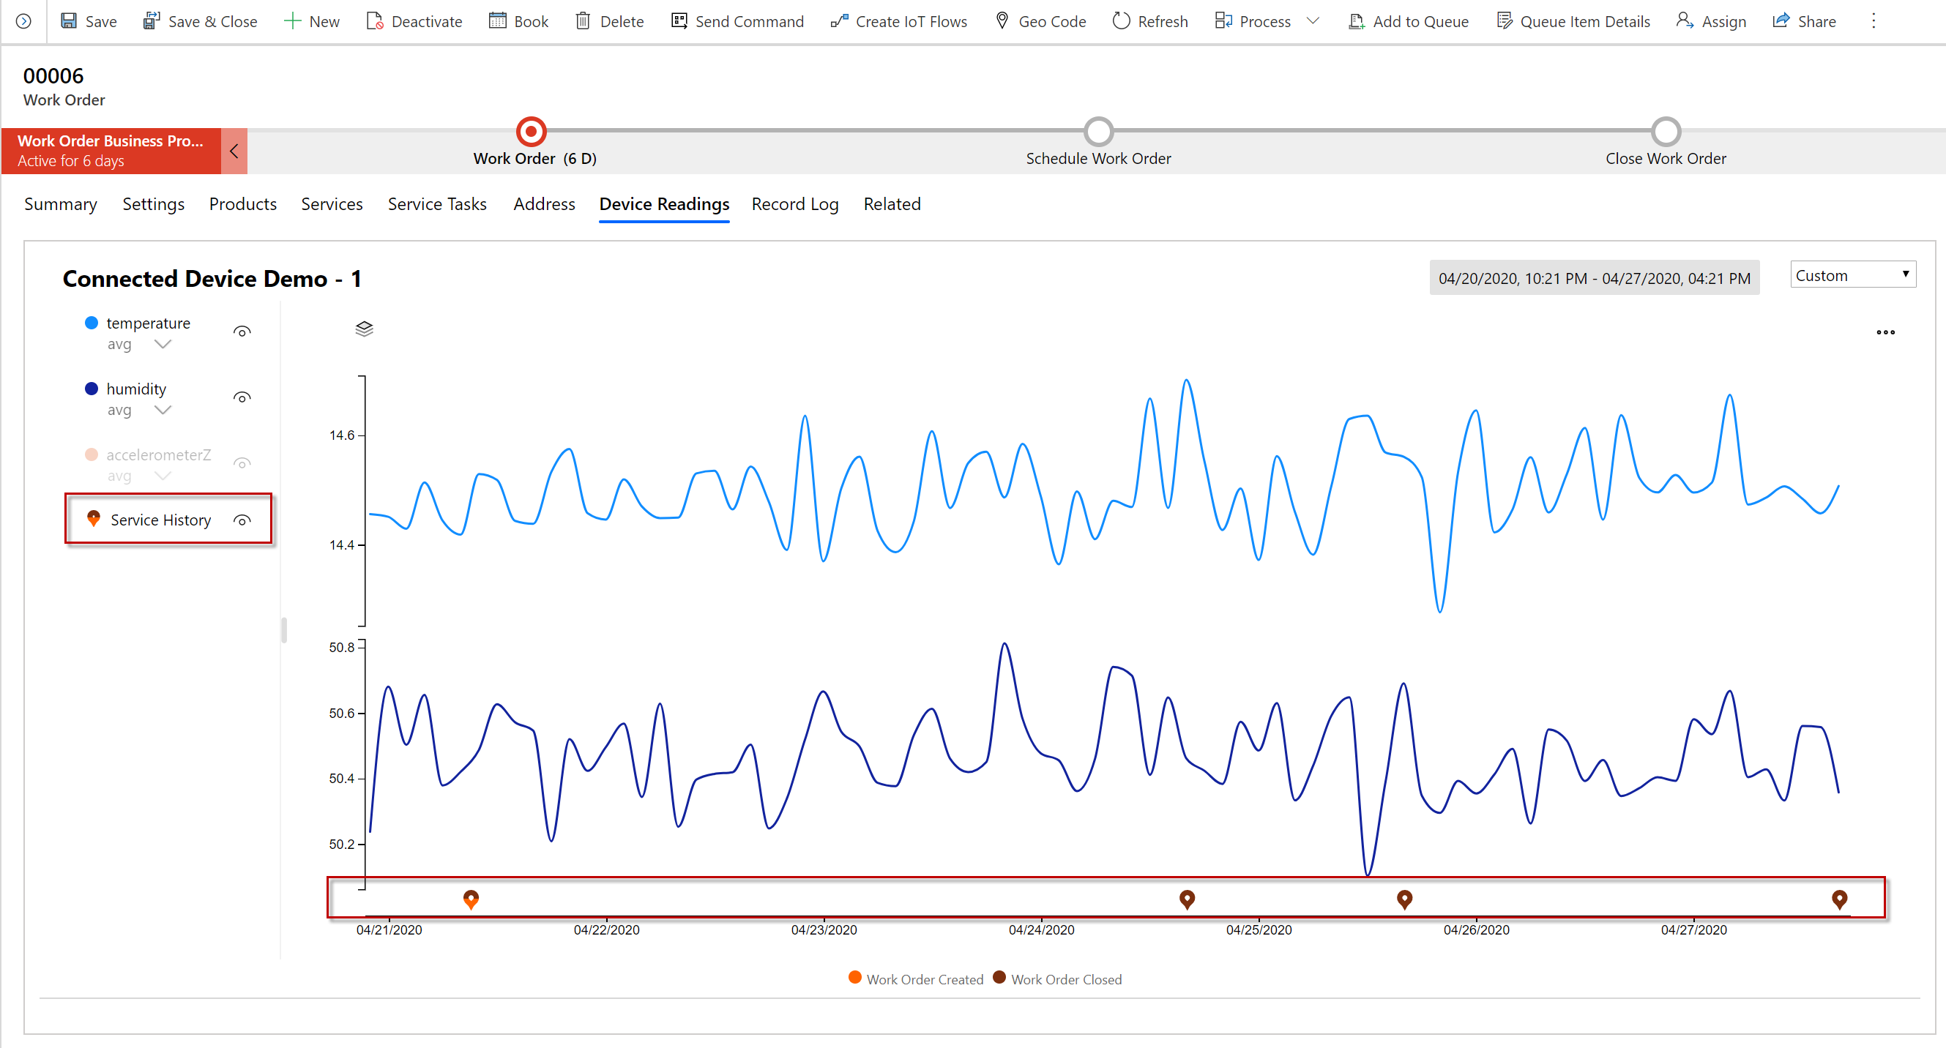Click the layers stack icon on chart
The image size is (1946, 1048).
tap(362, 329)
